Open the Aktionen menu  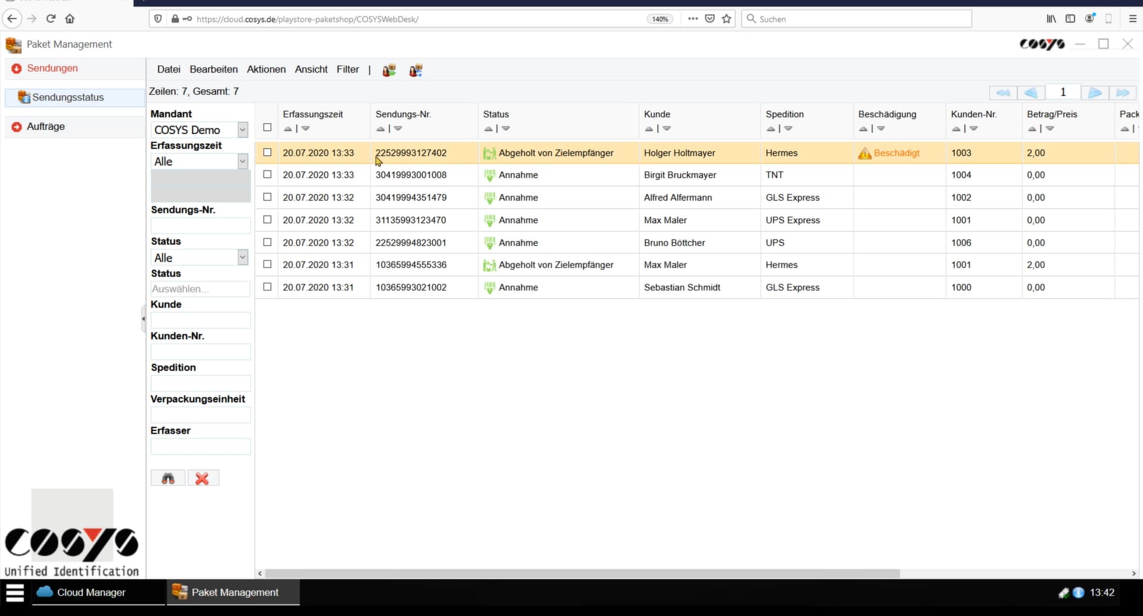[266, 70]
